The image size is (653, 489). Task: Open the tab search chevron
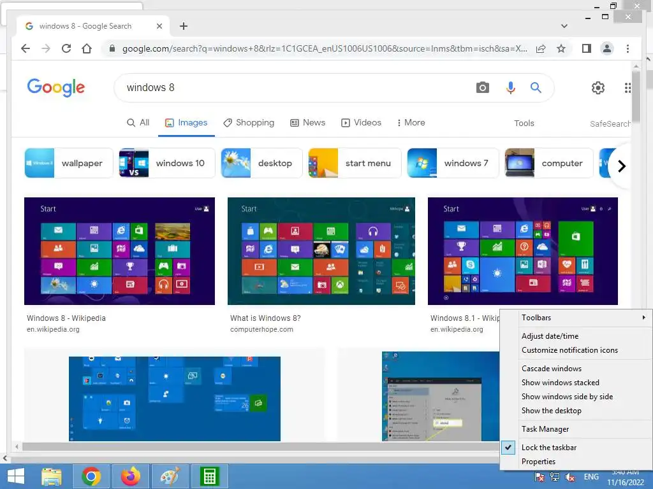coord(564,26)
